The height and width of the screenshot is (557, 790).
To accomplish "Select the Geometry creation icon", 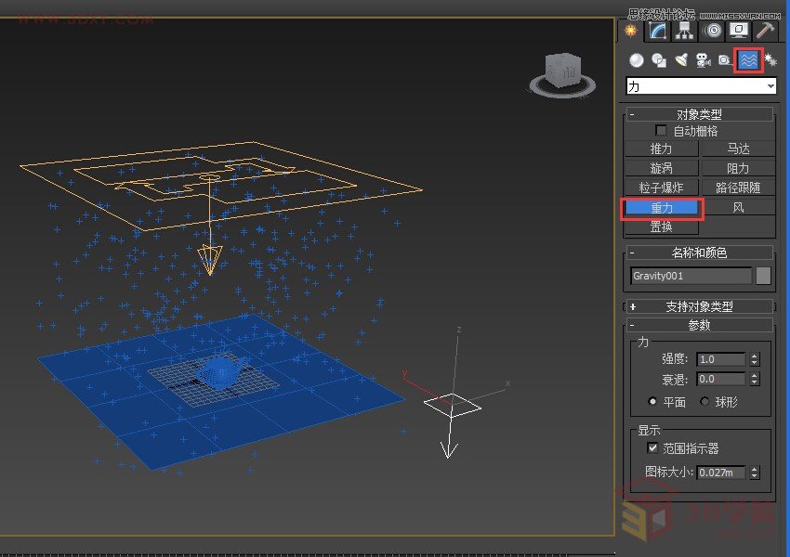I will (636, 58).
